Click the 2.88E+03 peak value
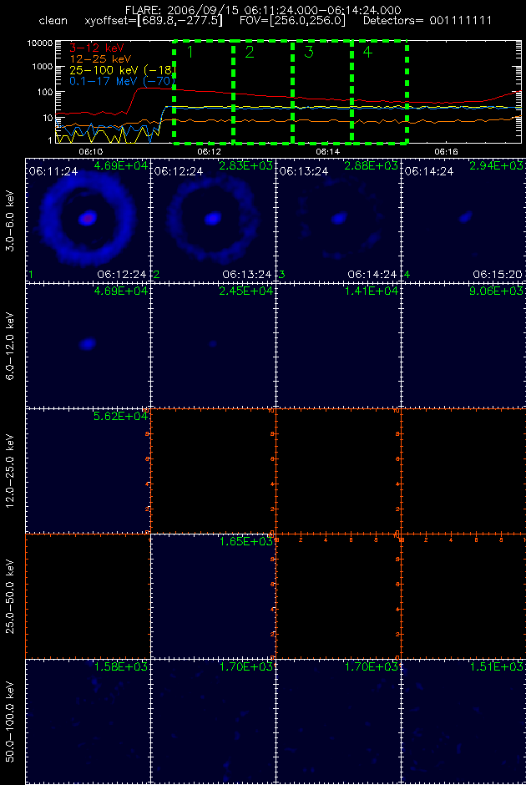Viewport: 526px width, 785px height. 371,165
